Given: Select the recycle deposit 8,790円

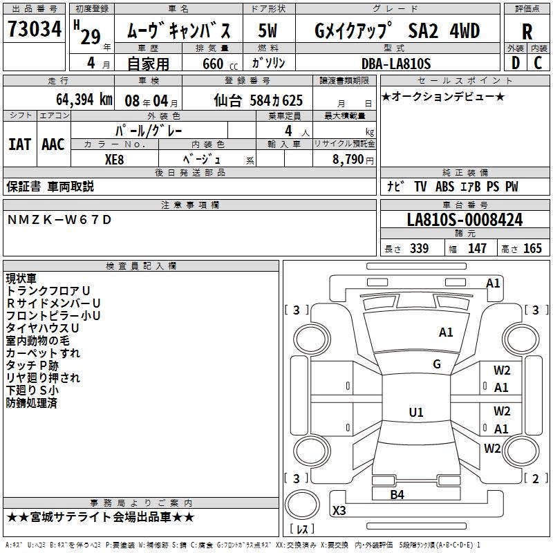Looking at the screenshot, I should pos(353,160).
